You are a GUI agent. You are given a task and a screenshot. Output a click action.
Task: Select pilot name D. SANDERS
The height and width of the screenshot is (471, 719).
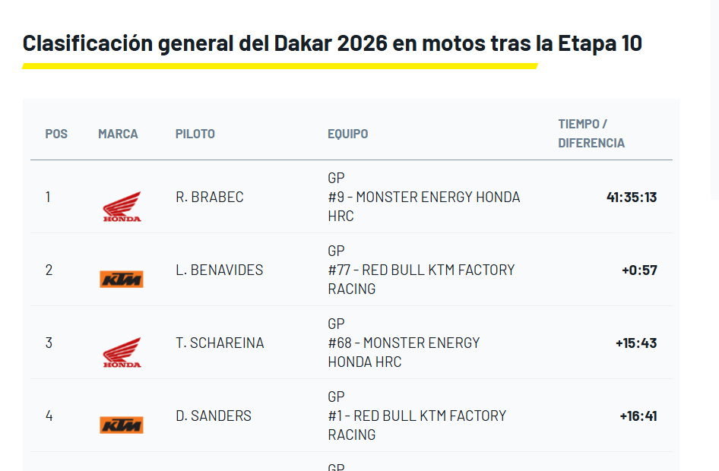coord(214,416)
